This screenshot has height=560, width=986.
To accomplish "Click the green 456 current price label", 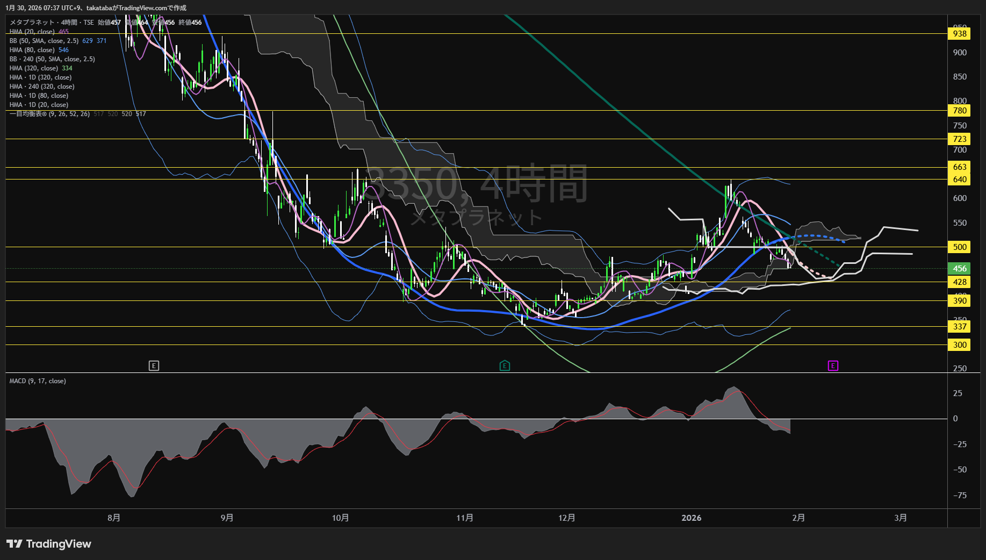I will [960, 269].
